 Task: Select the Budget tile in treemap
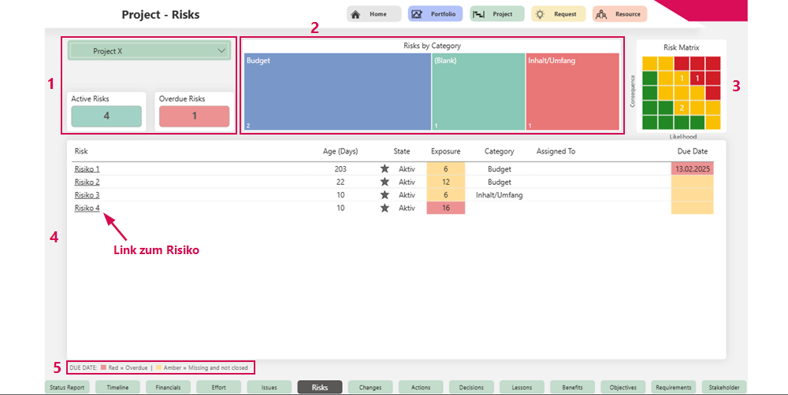337,91
